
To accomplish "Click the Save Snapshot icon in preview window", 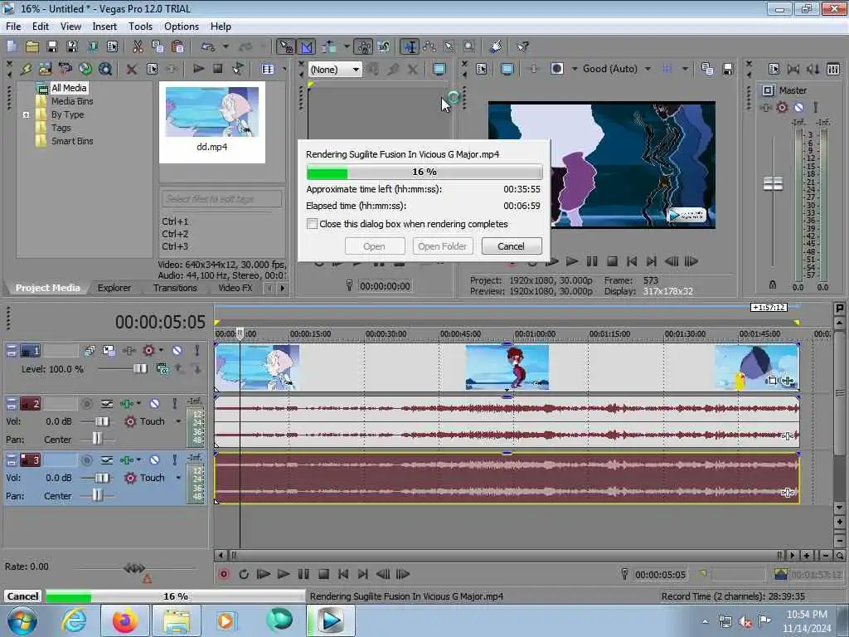I will click(728, 69).
